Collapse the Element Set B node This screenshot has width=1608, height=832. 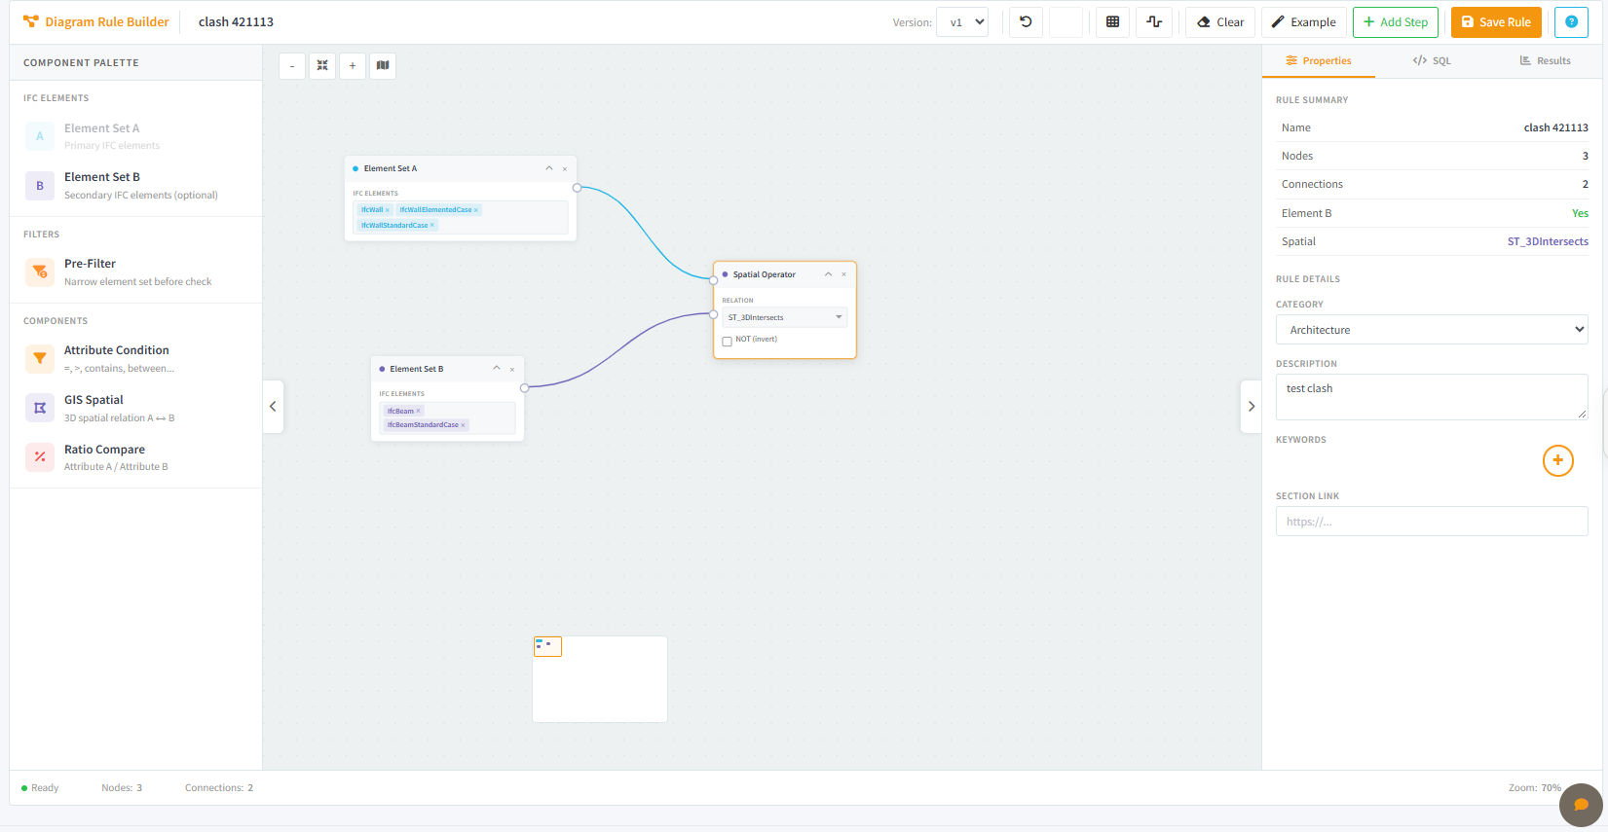(x=497, y=369)
